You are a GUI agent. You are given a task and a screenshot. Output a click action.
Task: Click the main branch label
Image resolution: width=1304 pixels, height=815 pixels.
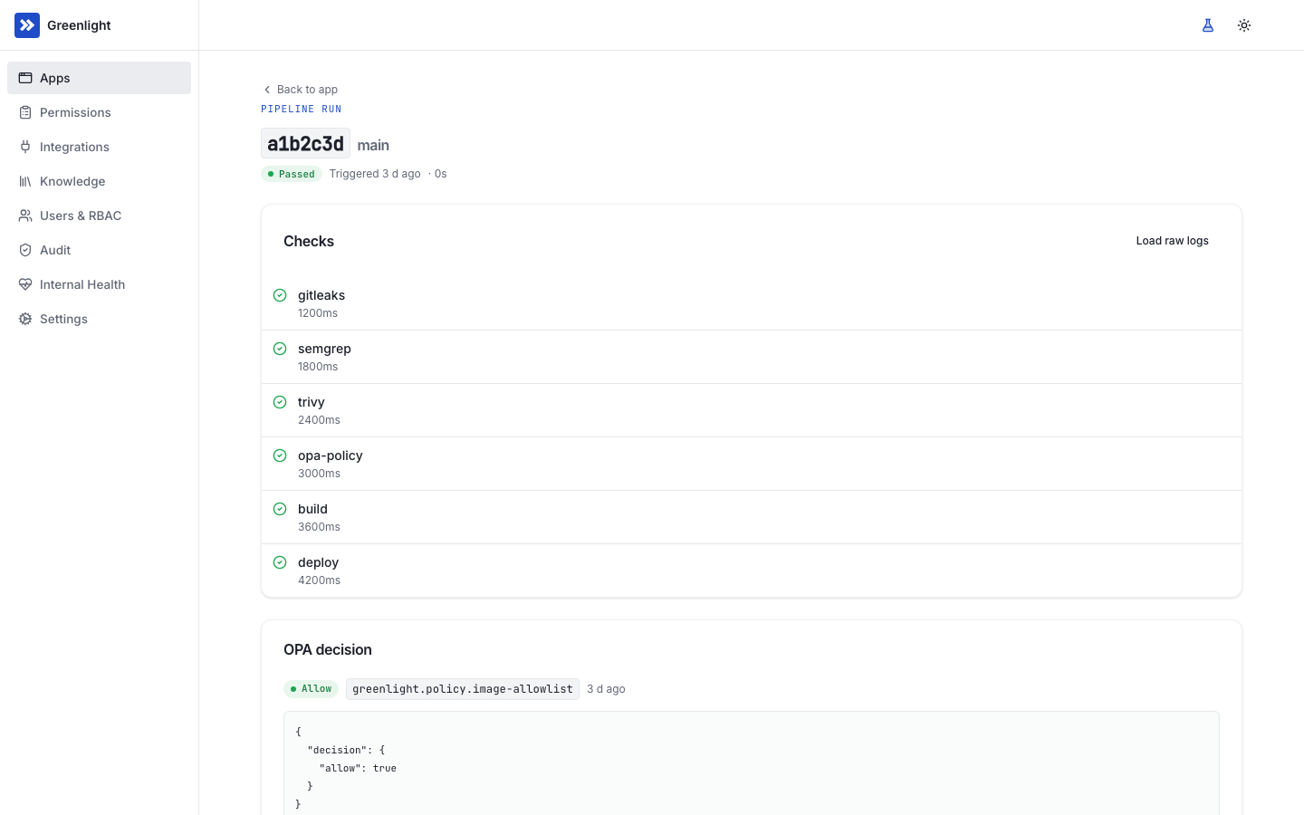(x=373, y=145)
